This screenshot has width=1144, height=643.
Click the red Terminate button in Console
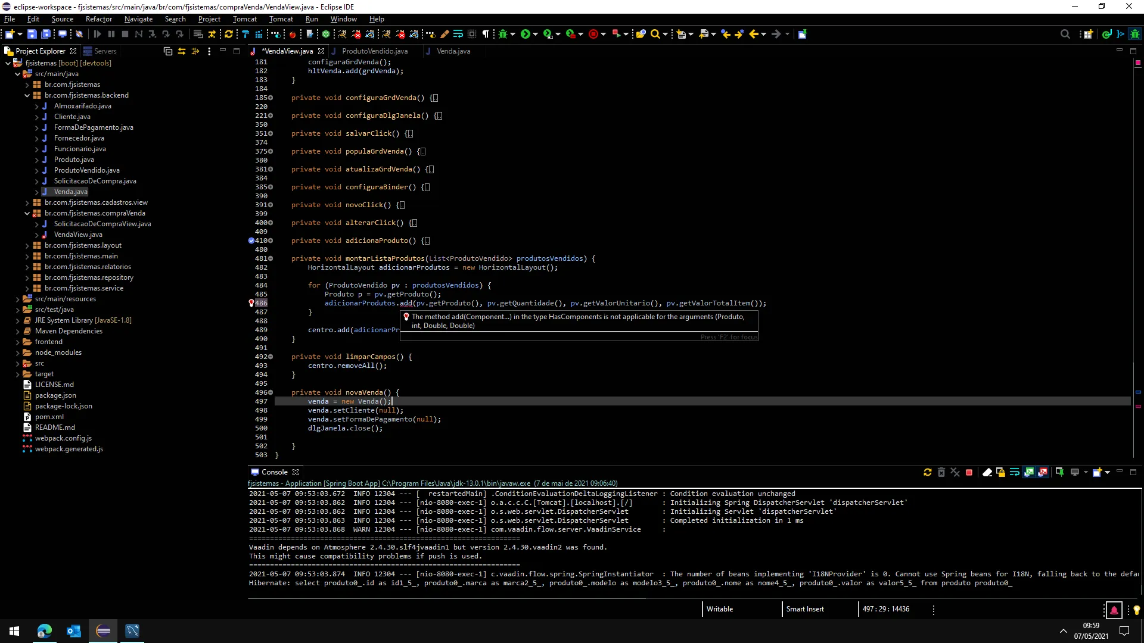[x=969, y=472]
